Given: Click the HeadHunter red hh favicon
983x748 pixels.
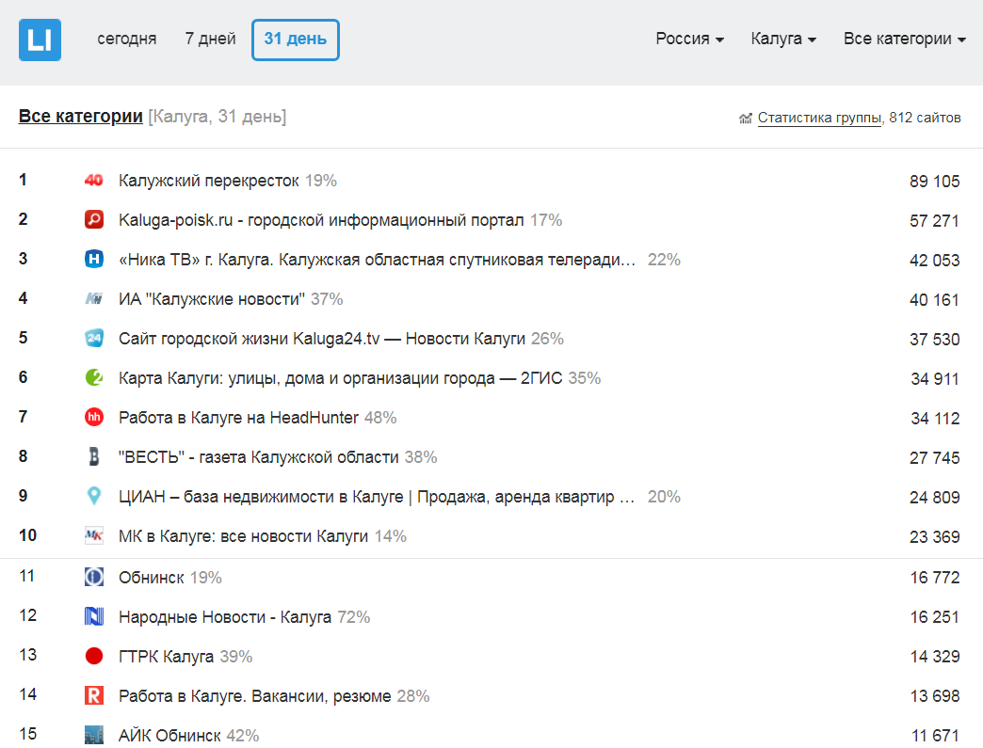Looking at the screenshot, I should 93,418.
